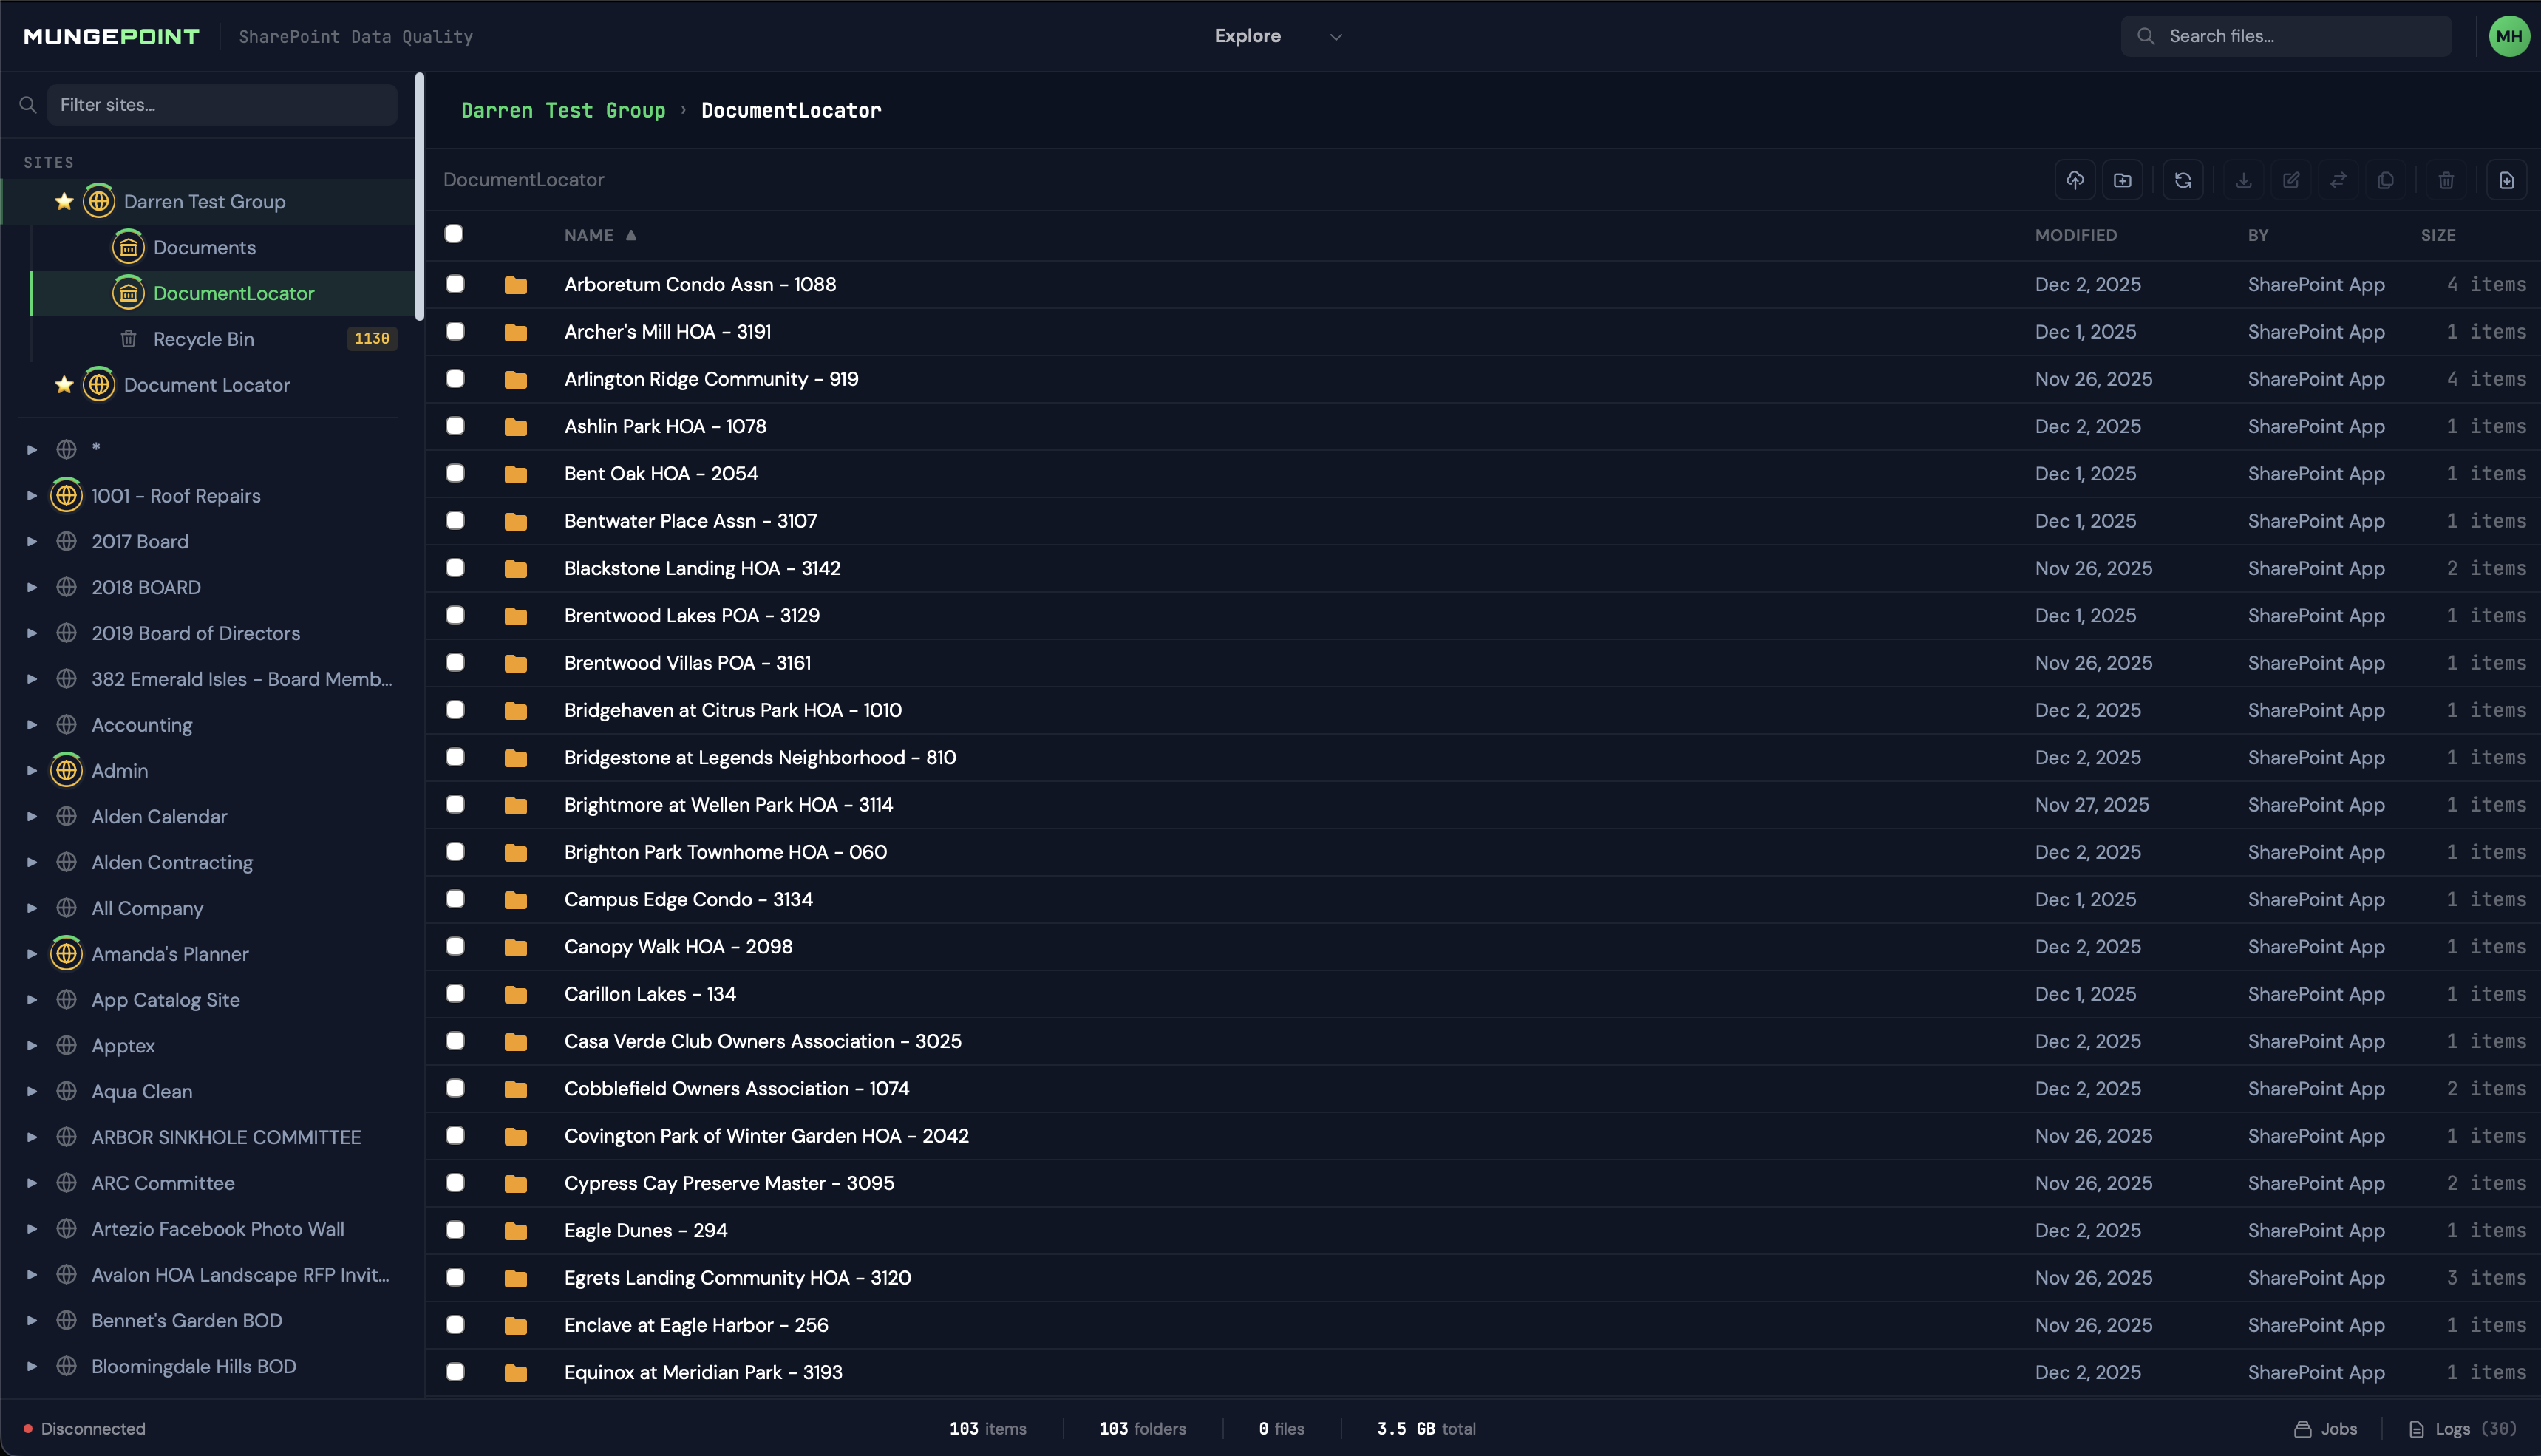Expand the Accounting site node

point(32,725)
